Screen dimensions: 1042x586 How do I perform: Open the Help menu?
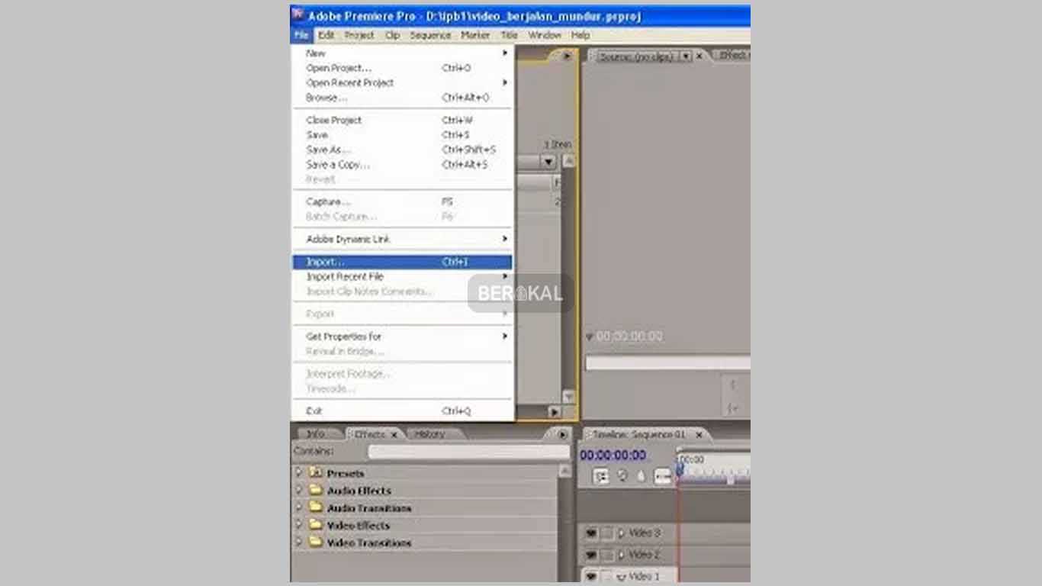click(x=580, y=35)
